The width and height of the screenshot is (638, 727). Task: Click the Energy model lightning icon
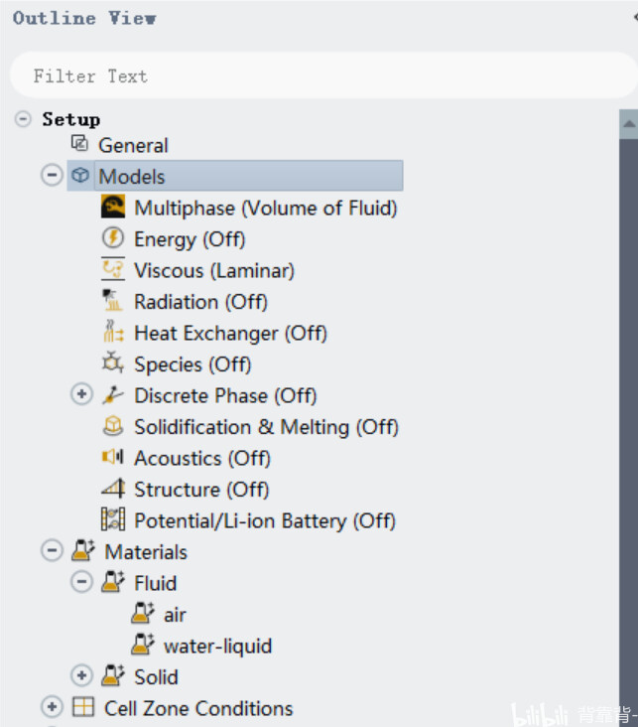pyautogui.click(x=114, y=238)
